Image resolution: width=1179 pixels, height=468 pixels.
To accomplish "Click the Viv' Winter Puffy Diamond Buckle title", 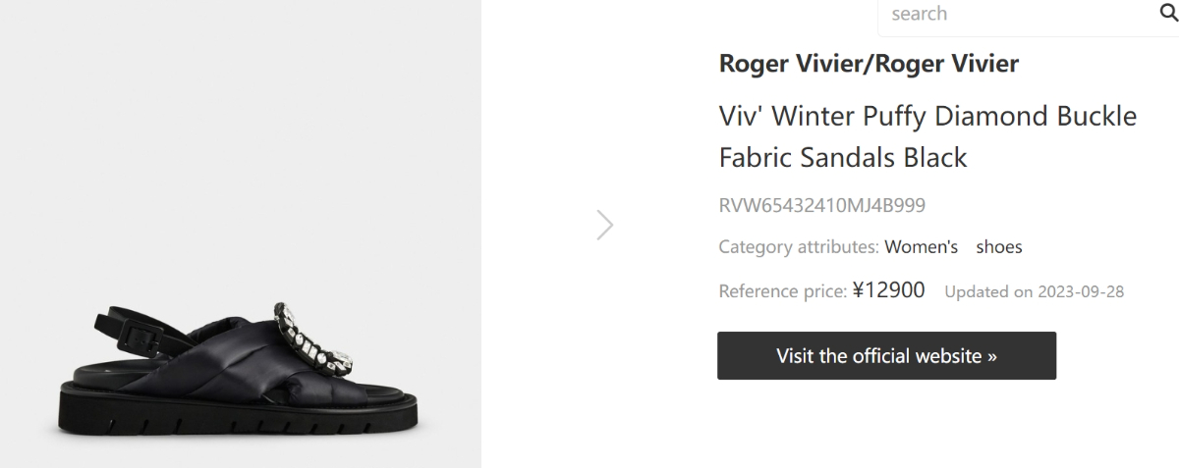I will [927, 116].
